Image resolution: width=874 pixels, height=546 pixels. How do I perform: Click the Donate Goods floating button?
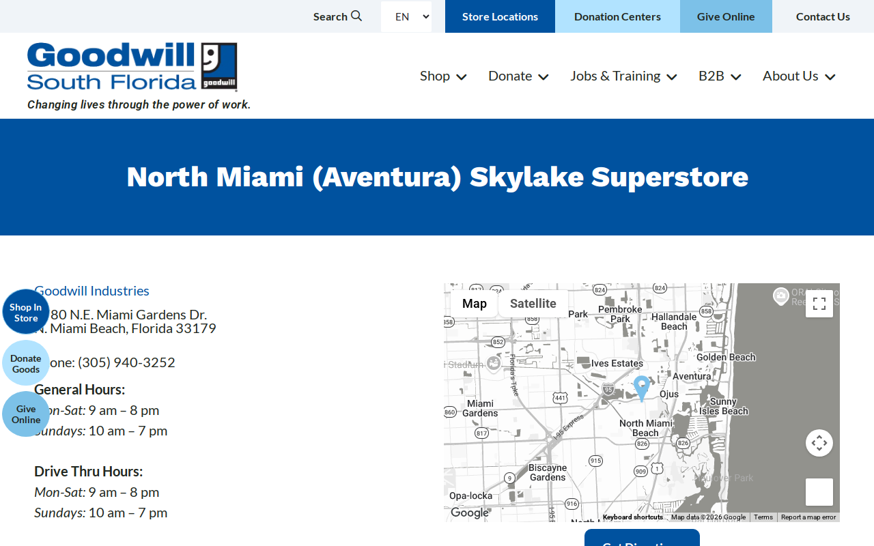(26, 363)
